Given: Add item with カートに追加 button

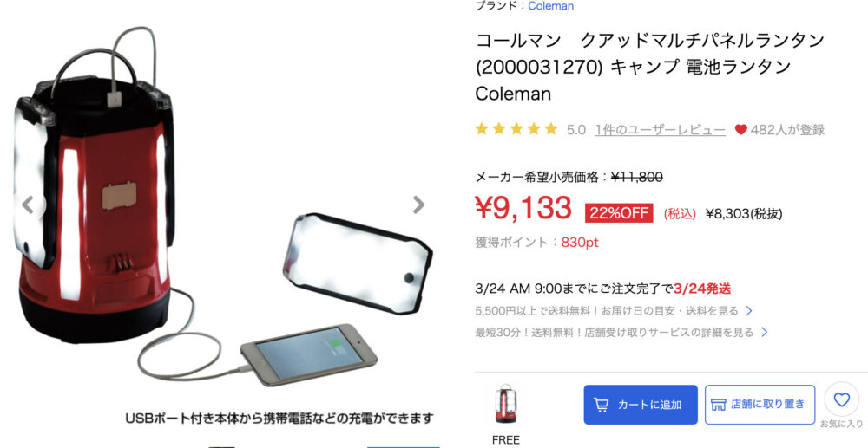Looking at the screenshot, I should [641, 405].
